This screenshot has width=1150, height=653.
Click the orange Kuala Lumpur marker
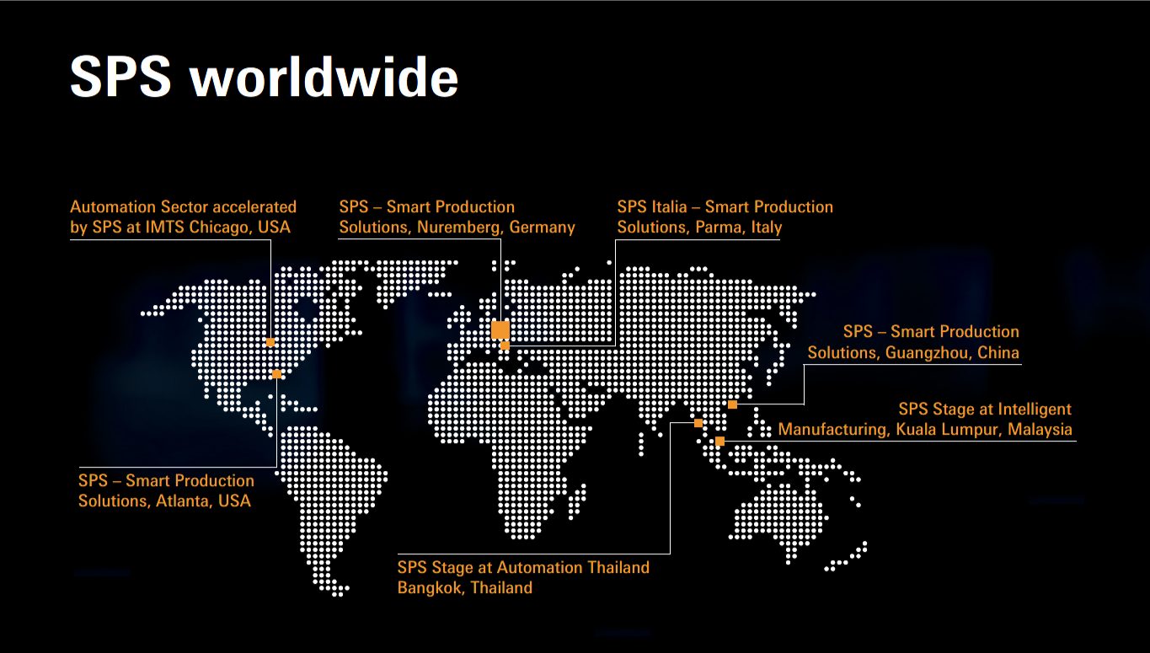pos(719,441)
